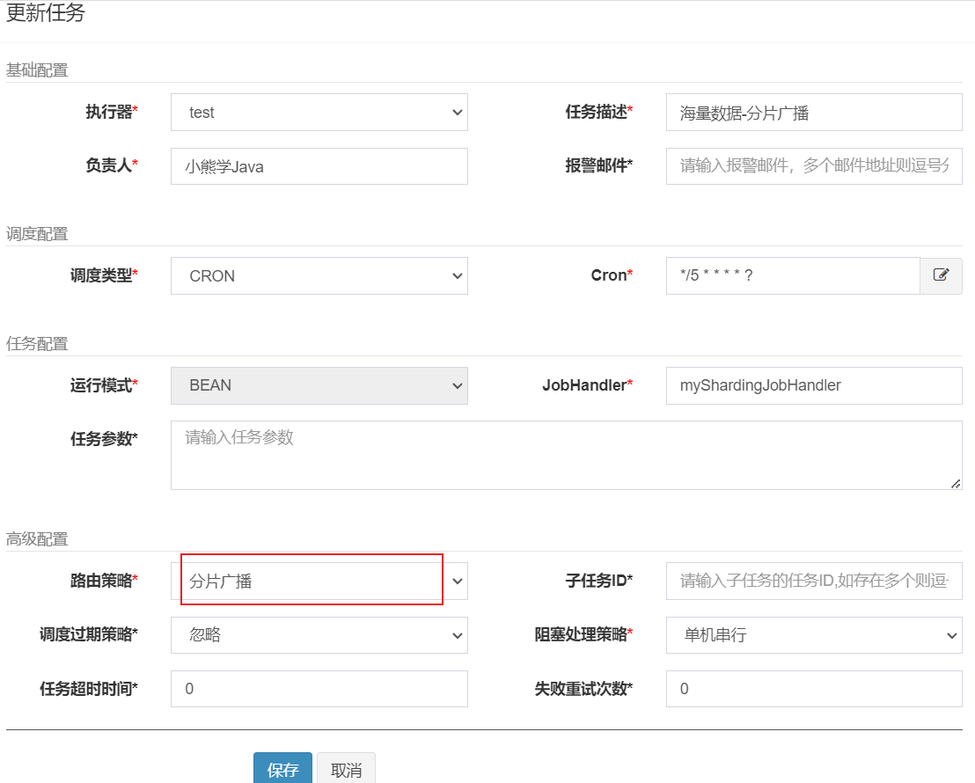Open the 执行器 dropdown showing test
This screenshot has height=783, width=975.
click(x=319, y=113)
